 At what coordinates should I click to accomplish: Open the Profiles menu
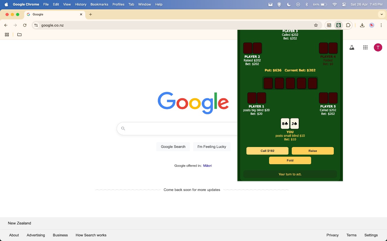(x=118, y=5)
